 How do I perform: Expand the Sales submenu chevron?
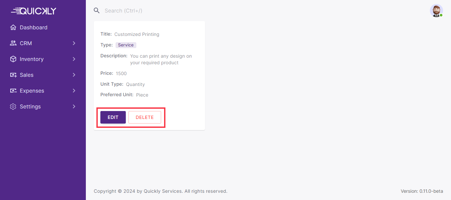74,75
